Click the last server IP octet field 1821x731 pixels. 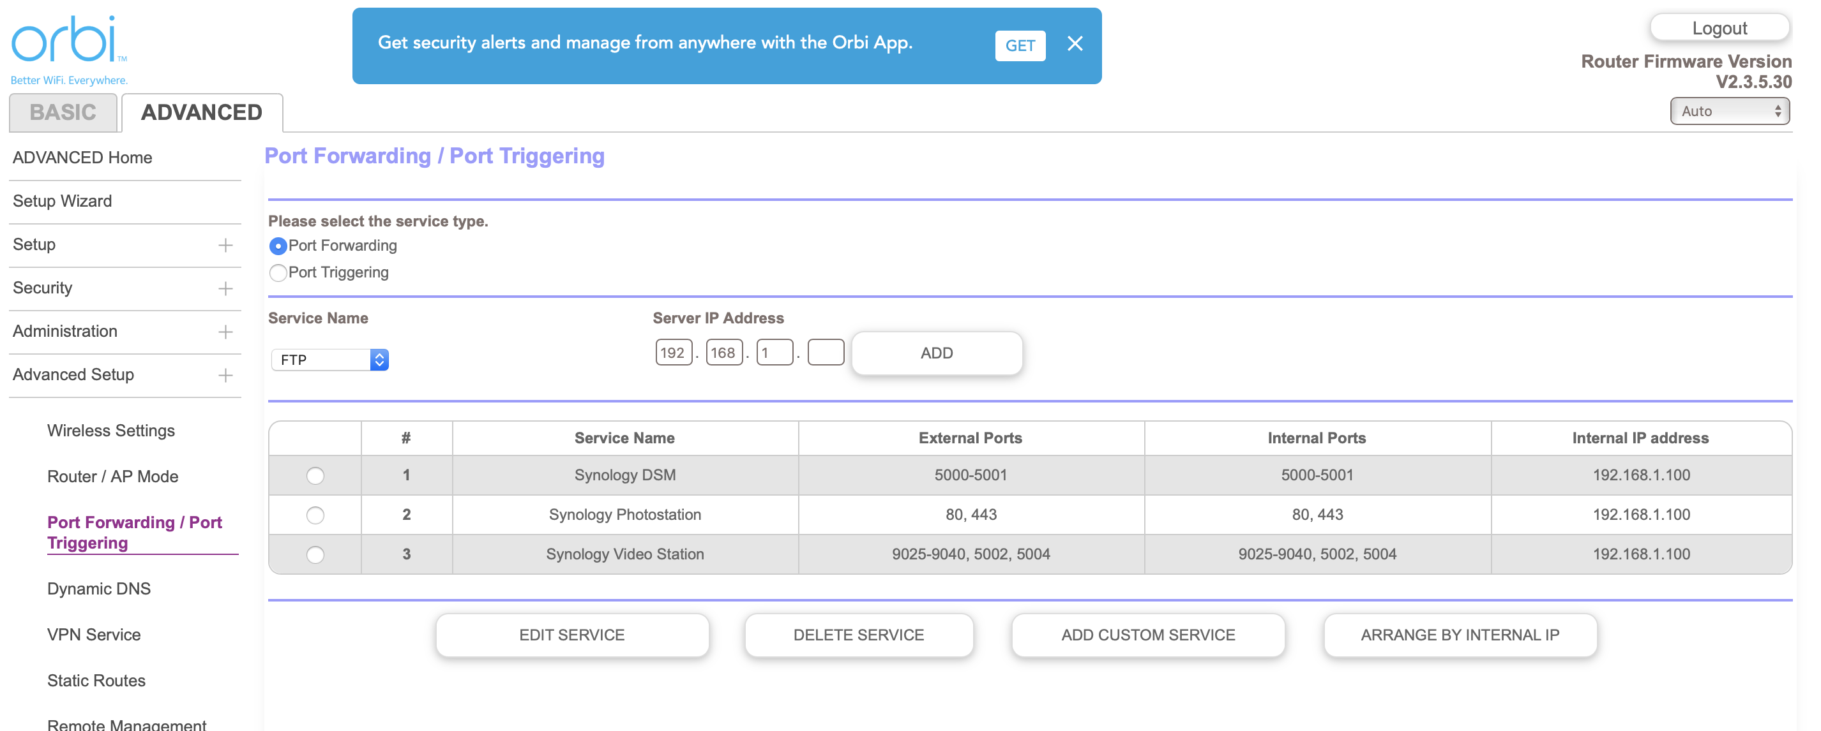tap(825, 353)
